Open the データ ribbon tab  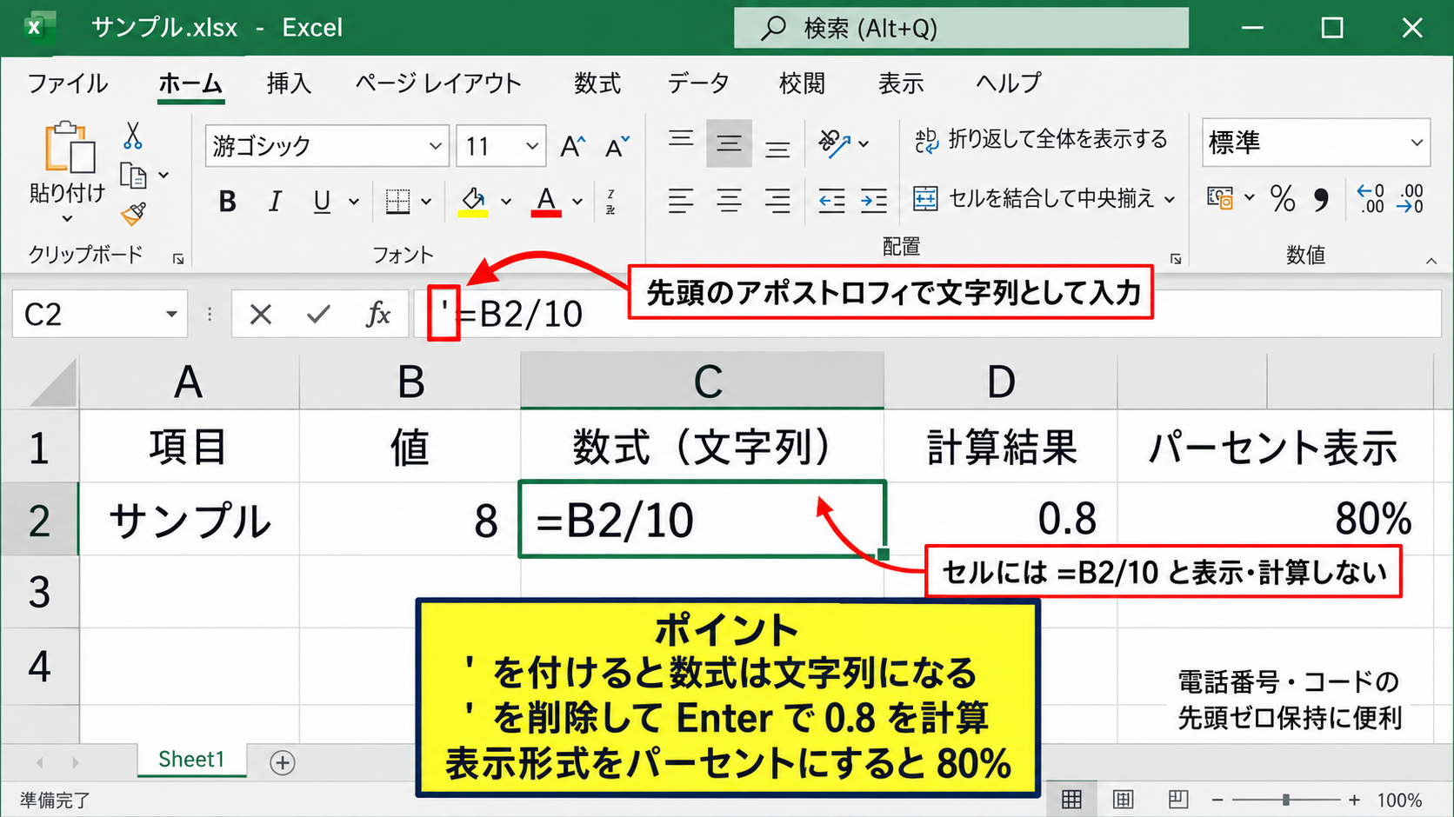coord(698,83)
